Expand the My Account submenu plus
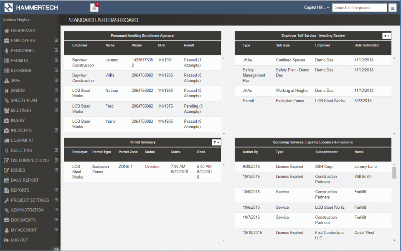The width and height of the screenshot is (401, 251). (56, 230)
